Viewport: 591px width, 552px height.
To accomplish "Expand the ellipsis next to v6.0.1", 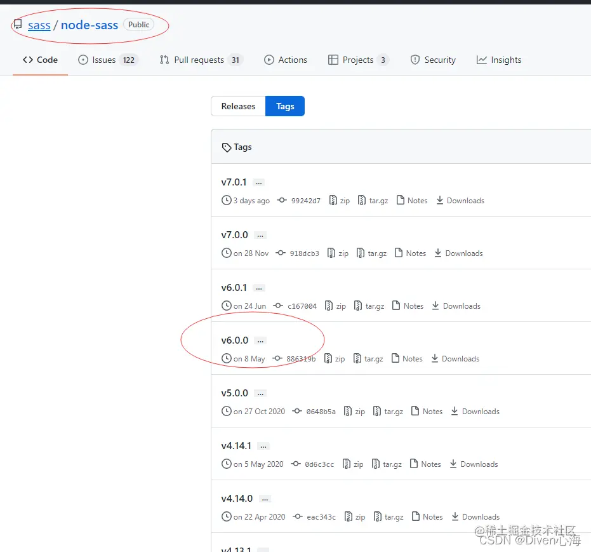I will pyautogui.click(x=259, y=288).
